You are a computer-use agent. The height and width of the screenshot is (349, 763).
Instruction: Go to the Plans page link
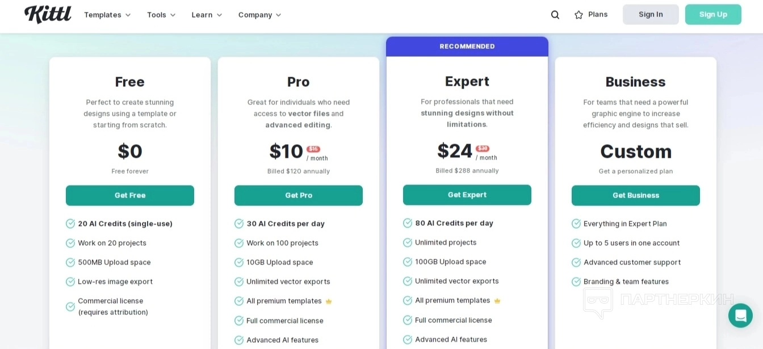598,15
